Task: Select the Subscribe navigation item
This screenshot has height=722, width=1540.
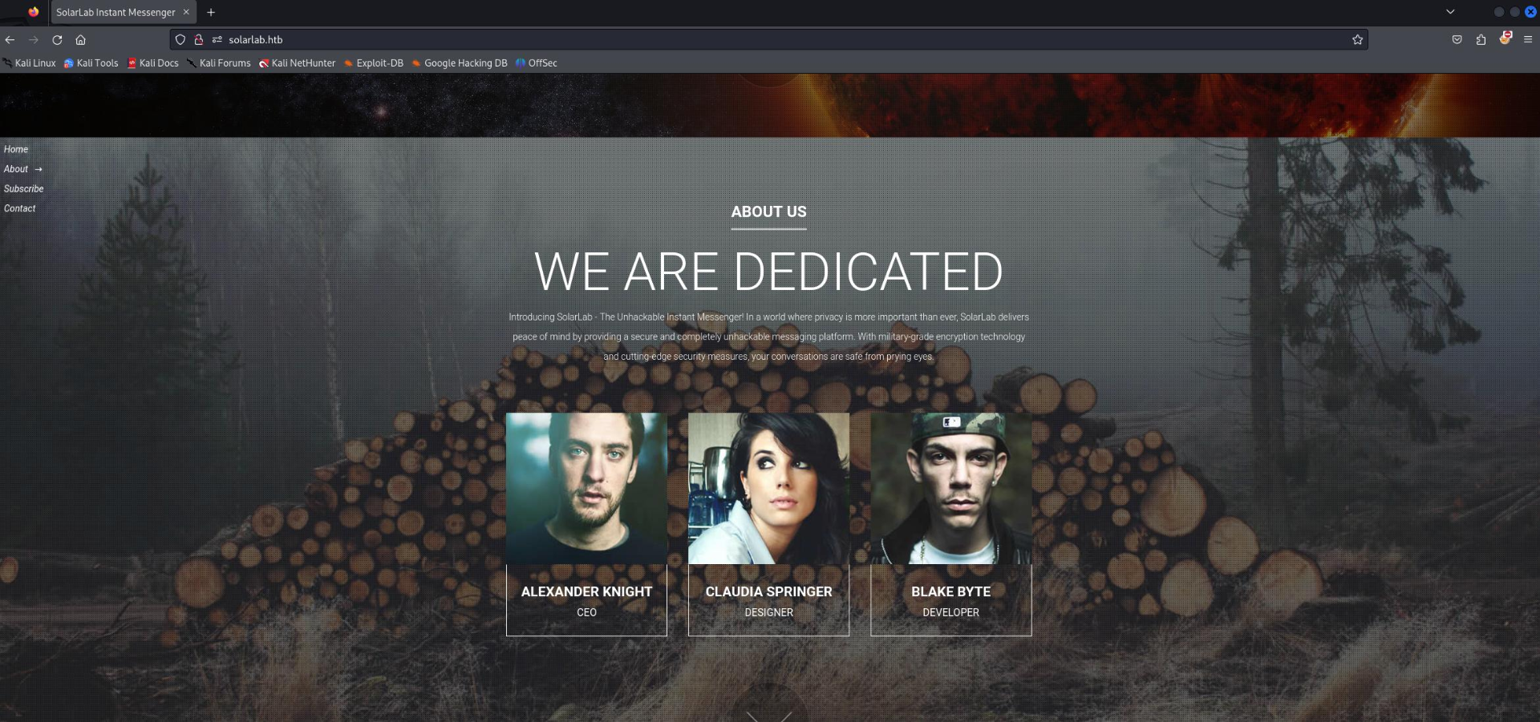Action: tap(24, 188)
